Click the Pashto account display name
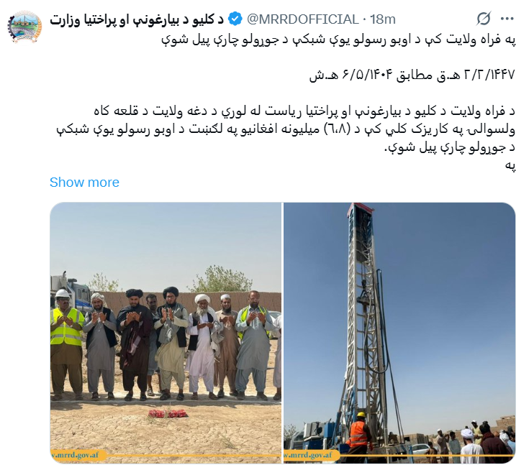529x475 pixels. [137, 19]
